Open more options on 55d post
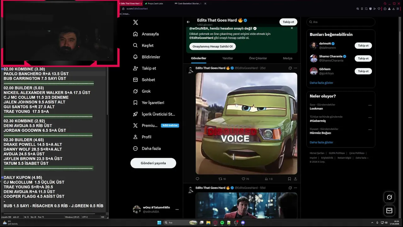The height and width of the screenshot is (227, 403). tap(295, 188)
